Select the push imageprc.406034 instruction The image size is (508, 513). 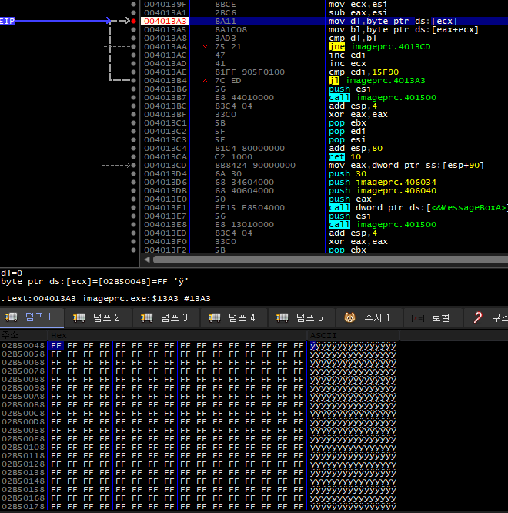382,183
